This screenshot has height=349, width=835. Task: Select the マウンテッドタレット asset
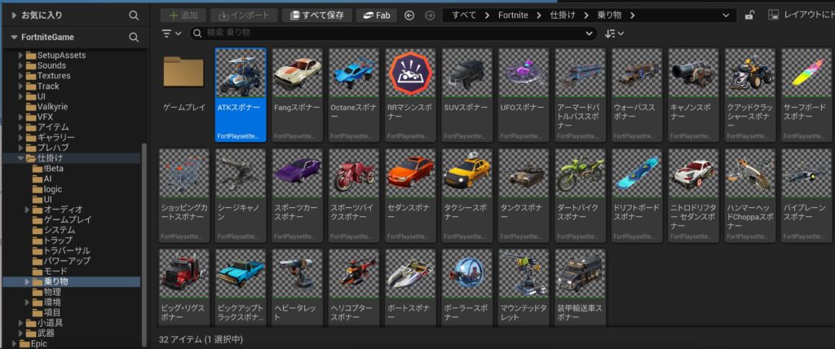coord(524,288)
